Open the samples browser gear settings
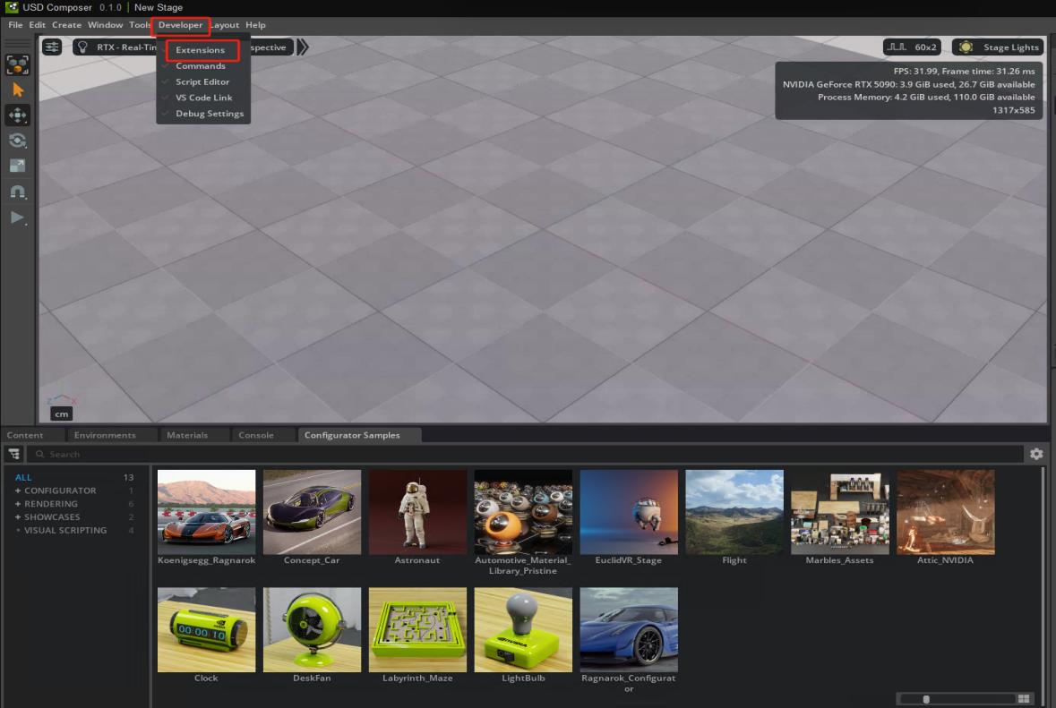1056x708 pixels. 1036,455
